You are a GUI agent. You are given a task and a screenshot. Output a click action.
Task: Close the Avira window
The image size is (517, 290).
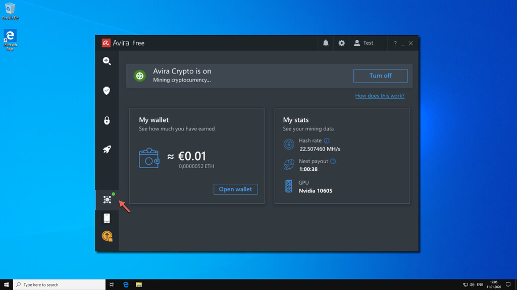[x=411, y=43]
